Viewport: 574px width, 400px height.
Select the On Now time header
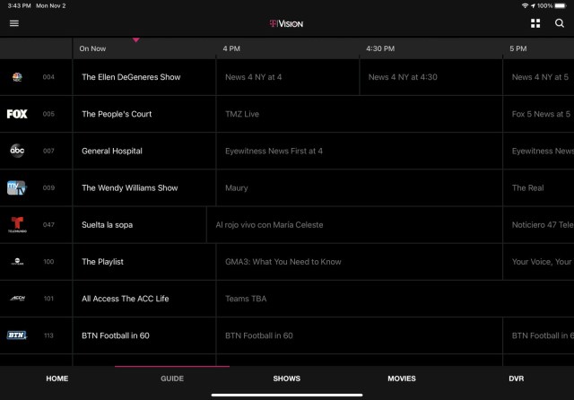tap(92, 48)
